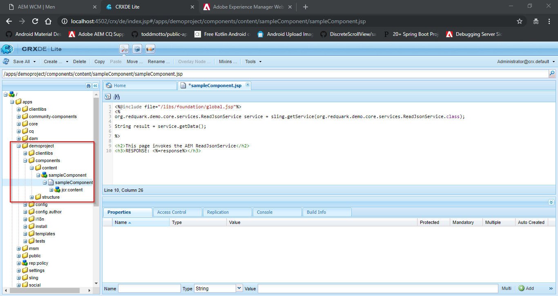The height and width of the screenshot is (296, 558).
Task: Open the Adobe AEM CQ Supp bookmark
Action: click(96, 34)
